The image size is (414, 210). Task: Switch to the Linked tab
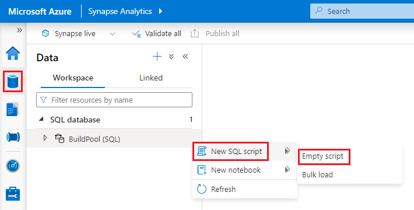[151, 78]
